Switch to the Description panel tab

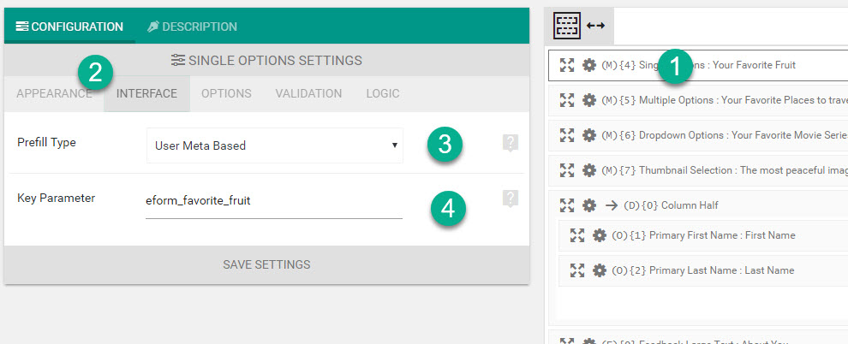pos(192,27)
